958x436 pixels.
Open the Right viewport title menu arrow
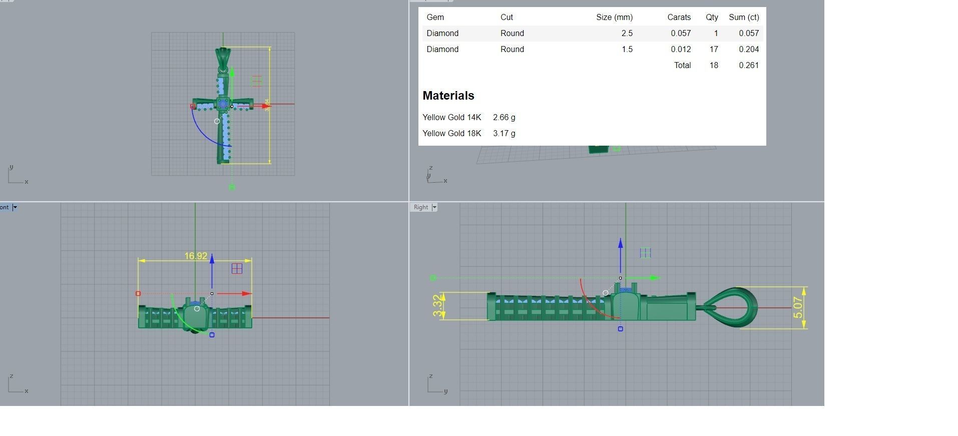(434, 207)
